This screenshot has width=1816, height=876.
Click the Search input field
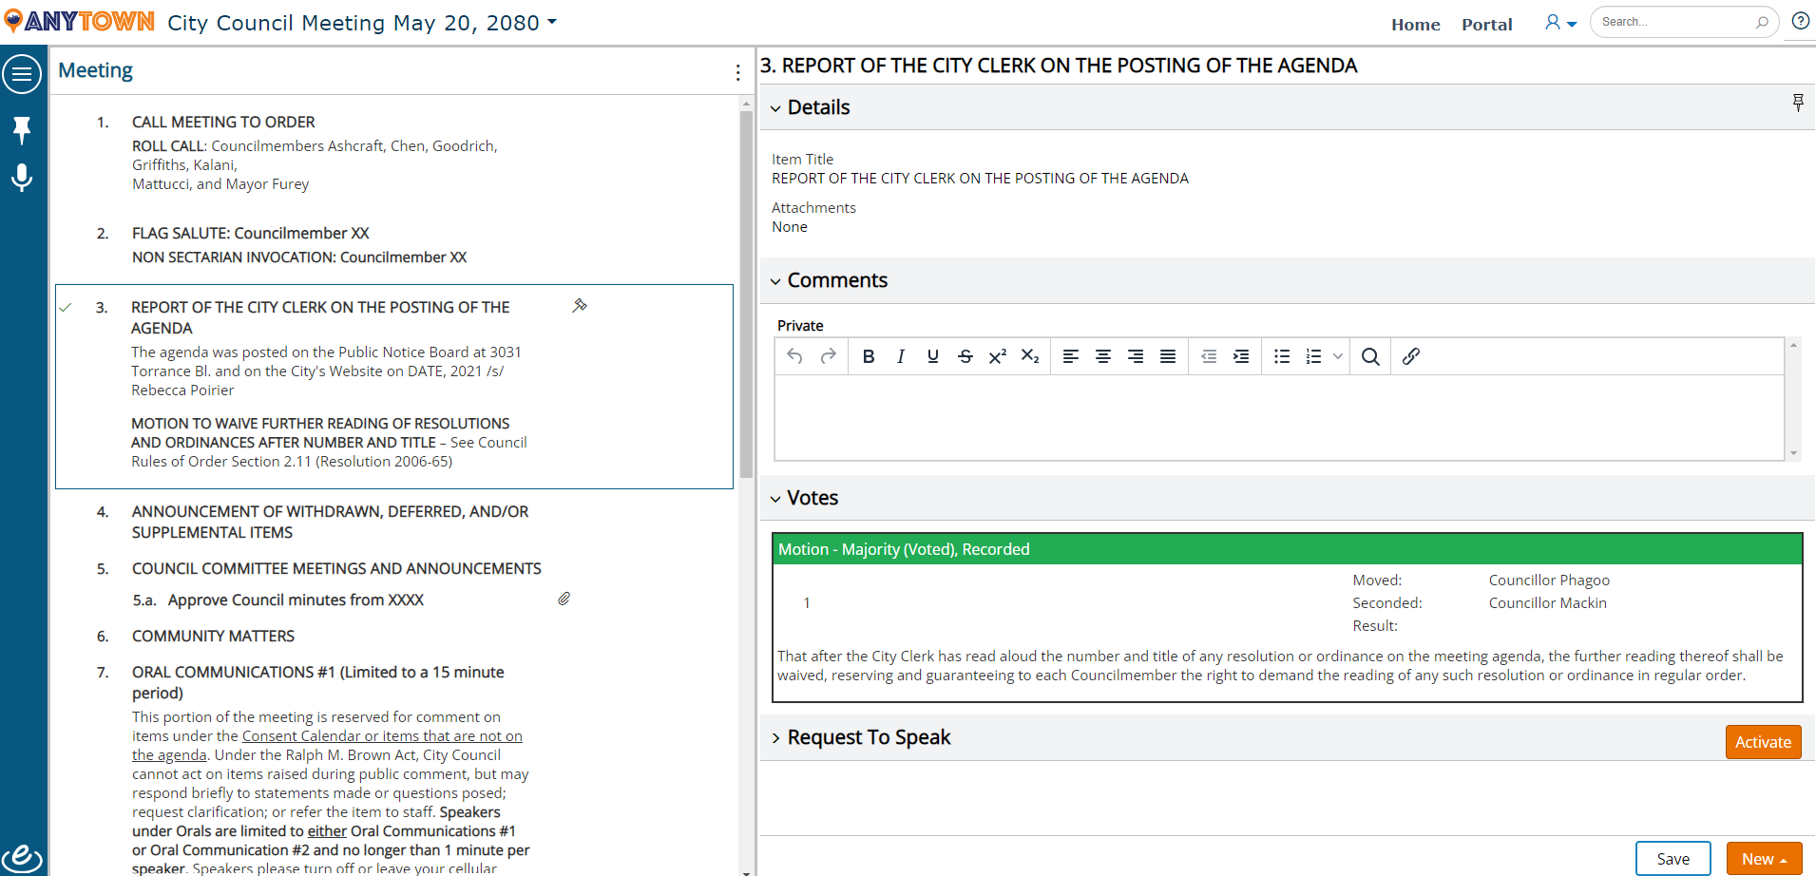1674,22
